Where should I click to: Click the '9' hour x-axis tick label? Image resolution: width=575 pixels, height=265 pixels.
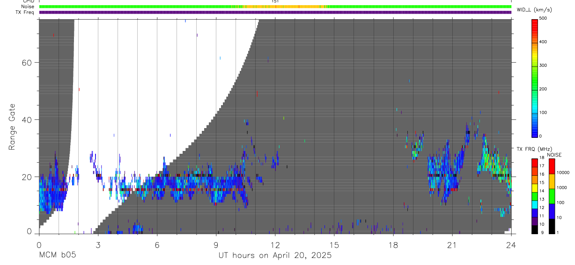click(x=216, y=244)
